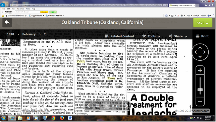Viewport: 216px width, 122px height.
Task: Click the Norton Safe Search input field
Action: click(x=28, y=12)
